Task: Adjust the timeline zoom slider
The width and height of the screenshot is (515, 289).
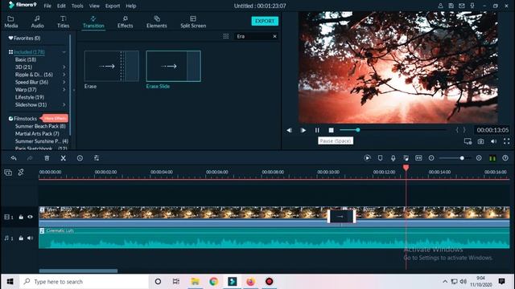Action: pyautogui.click(x=455, y=158)
